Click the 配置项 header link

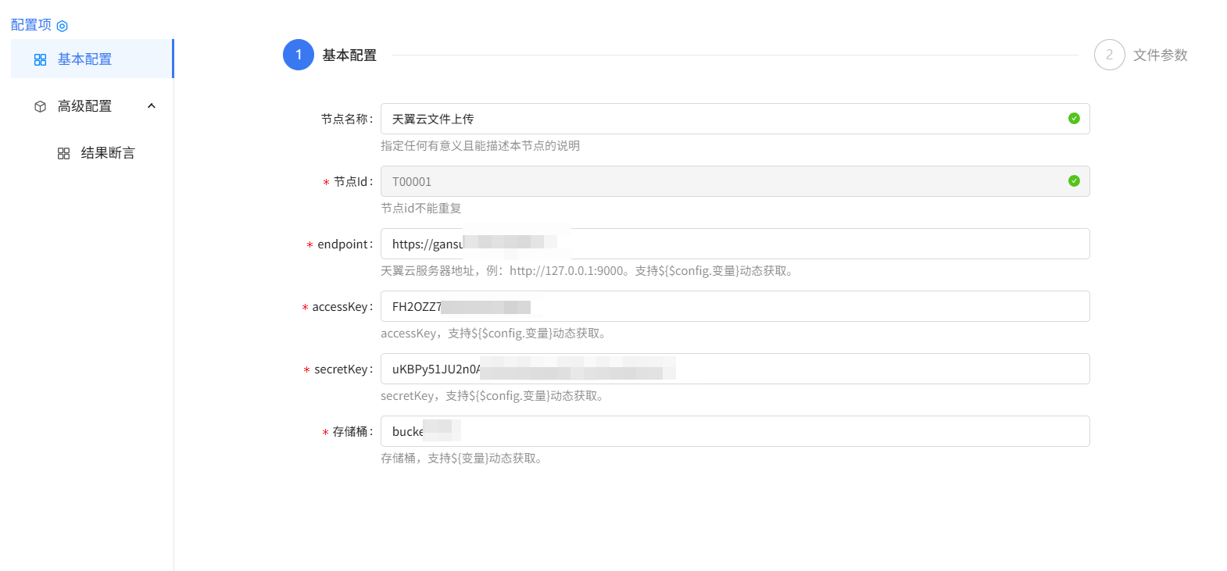(x=31, y=25)
